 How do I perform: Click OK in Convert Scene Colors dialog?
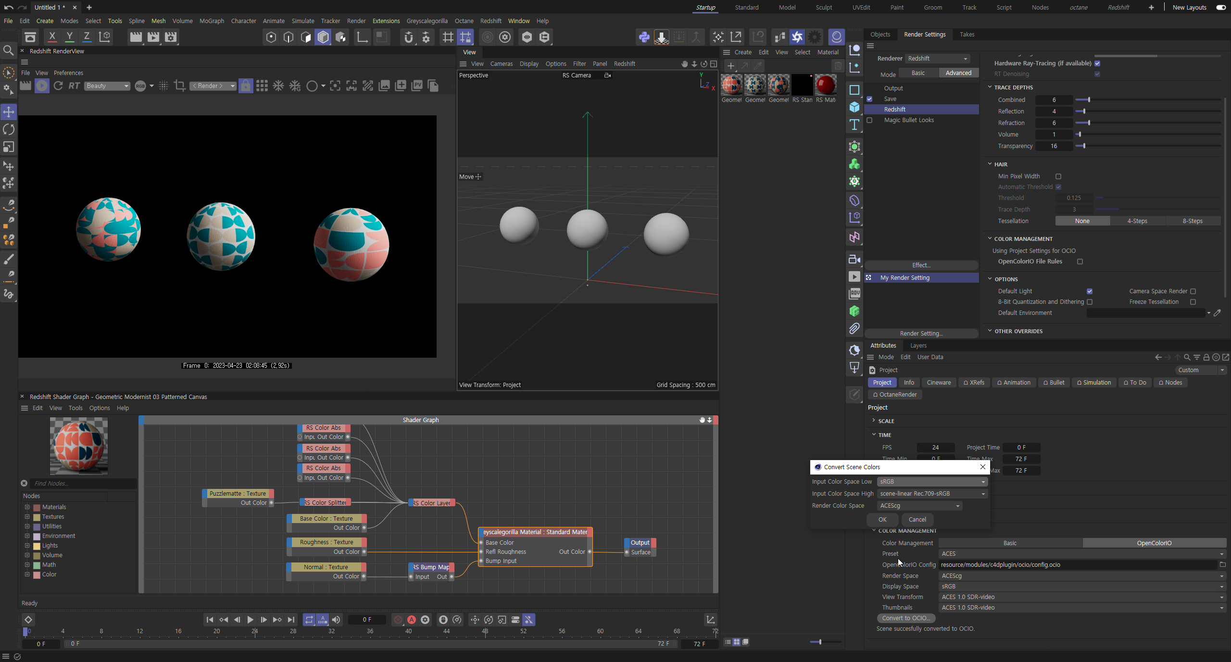coord(882,519)
